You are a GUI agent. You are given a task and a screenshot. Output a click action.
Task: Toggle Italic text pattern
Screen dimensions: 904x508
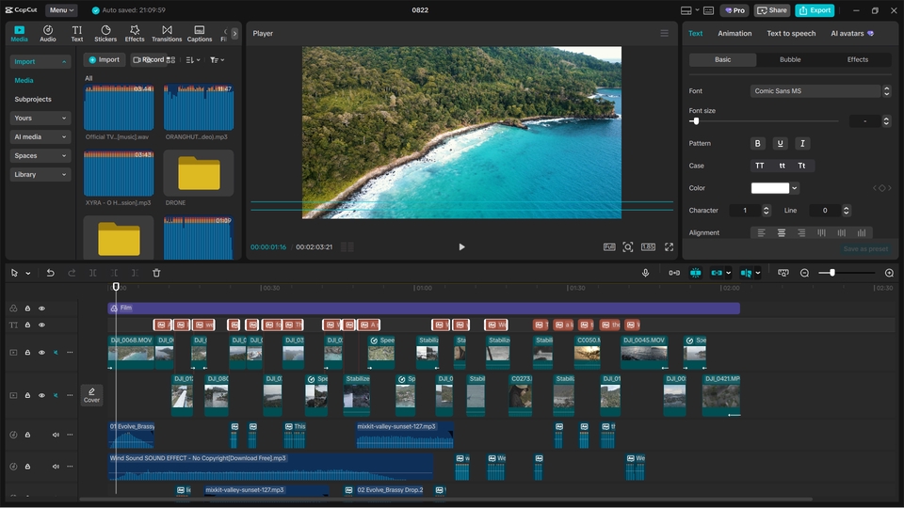pyautogui.click(x=802, y=143)
